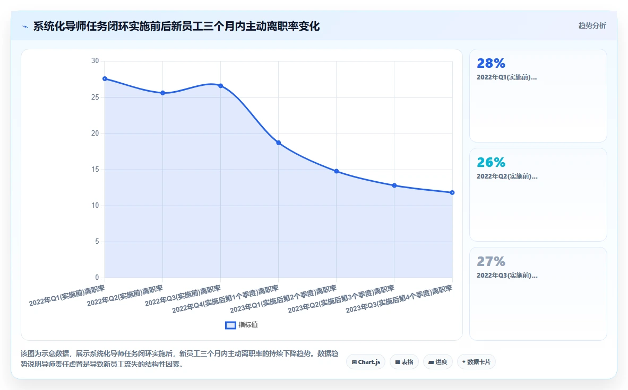Click the 2022年Q2(实施前) data point
This screenshot has width=628, height=390.
tap(162, 93)
